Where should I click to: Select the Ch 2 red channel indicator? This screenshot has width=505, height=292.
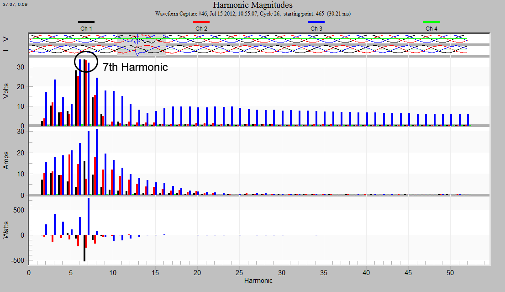(x=202, y=21)
